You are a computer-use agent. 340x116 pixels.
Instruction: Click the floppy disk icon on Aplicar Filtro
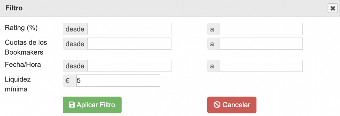(72, 105)
